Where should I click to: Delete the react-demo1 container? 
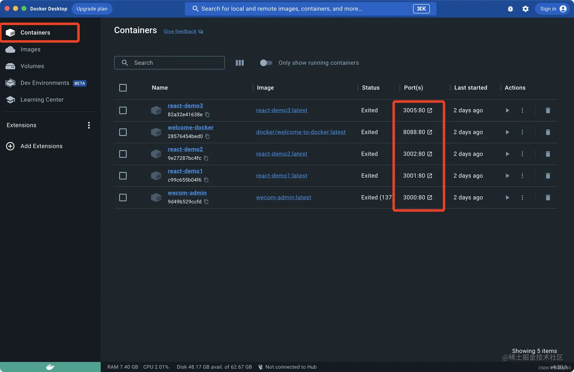(548, 176)
